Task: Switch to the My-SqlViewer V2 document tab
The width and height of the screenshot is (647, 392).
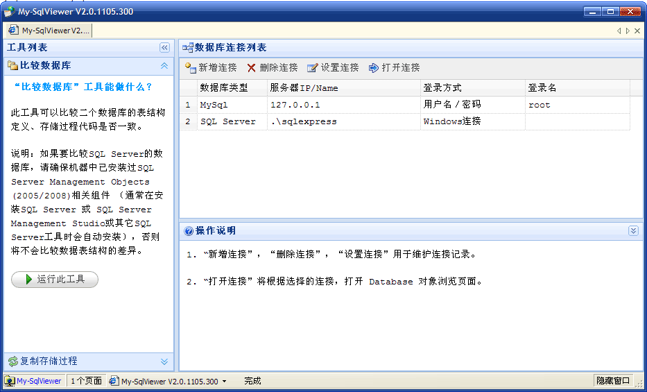Action: (x=50, y=31)
